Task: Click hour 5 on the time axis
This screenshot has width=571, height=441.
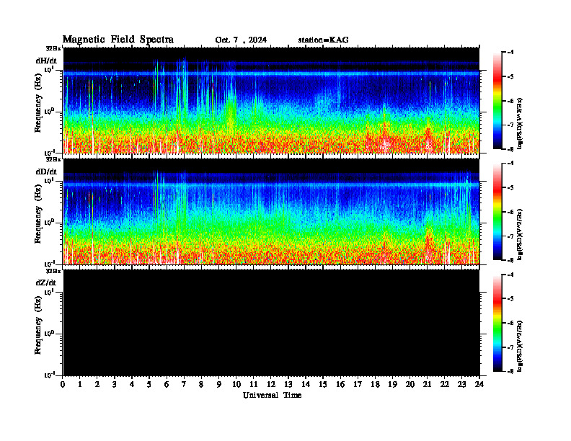Action: pos(149,385)
